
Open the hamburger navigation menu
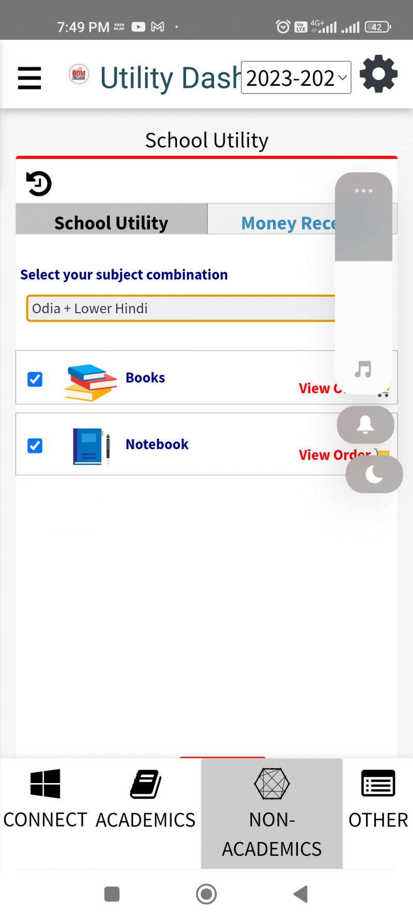point(29,78)
